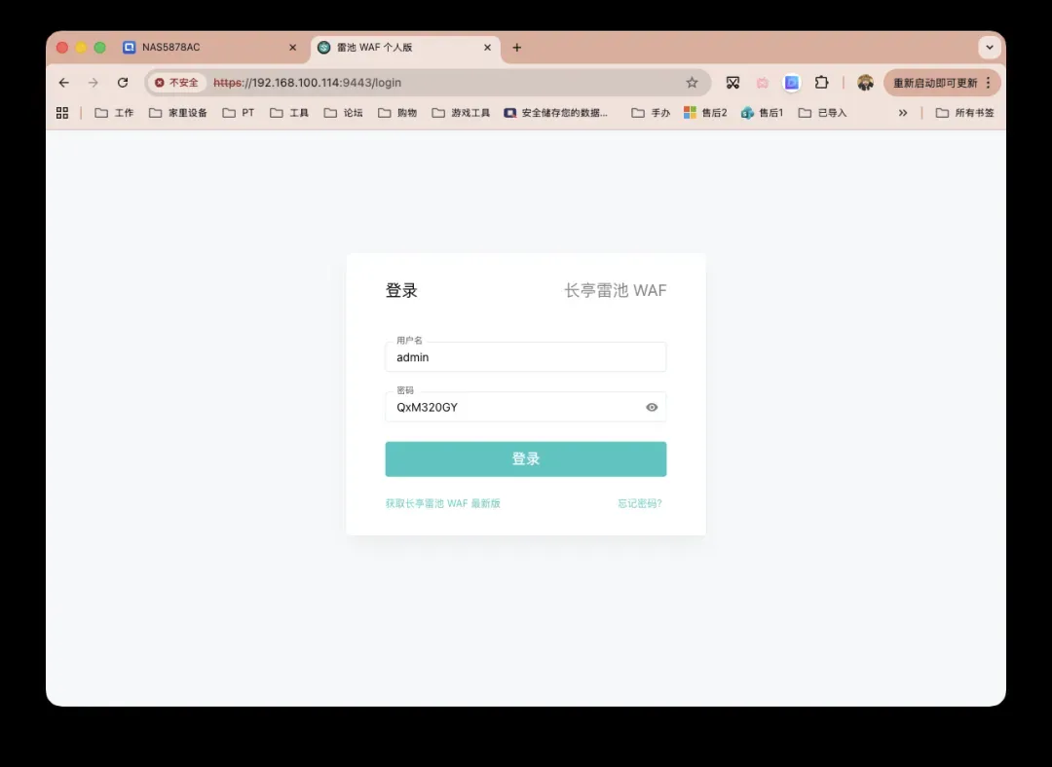This screenshot has height=767, width=1052.
Task: Open the 论坛 bookmark folder
Action: point(344,113)
